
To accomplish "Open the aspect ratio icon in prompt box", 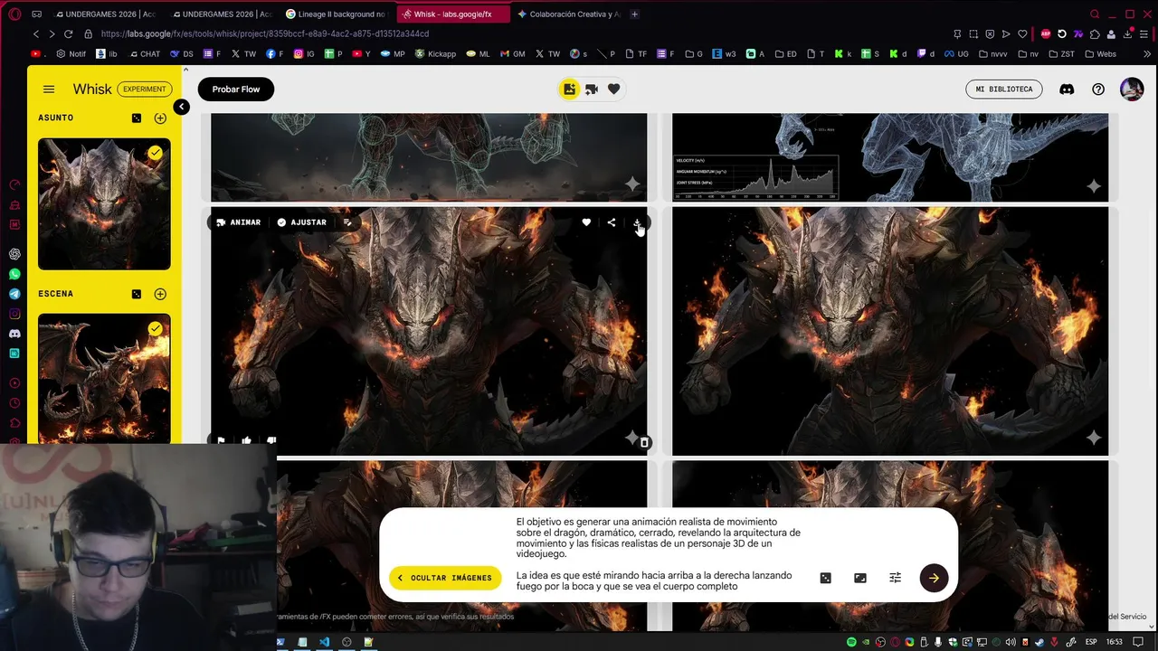I will click(860, 578).
